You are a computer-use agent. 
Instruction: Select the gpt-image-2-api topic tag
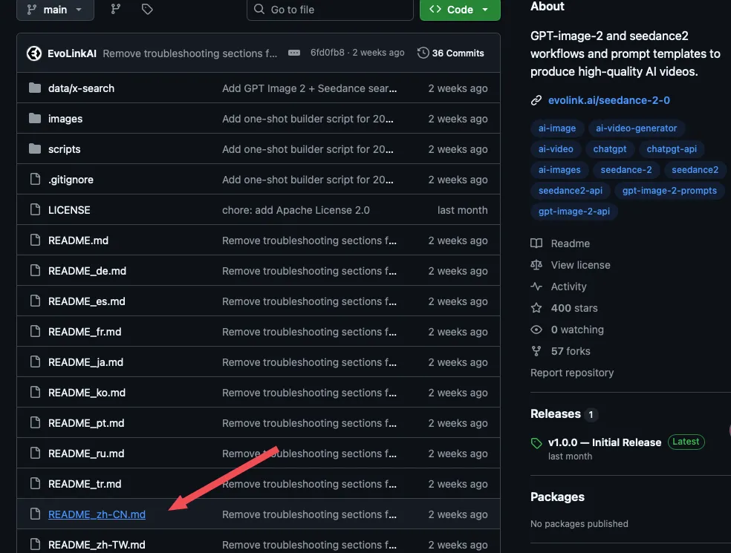(x=574, y=211)
